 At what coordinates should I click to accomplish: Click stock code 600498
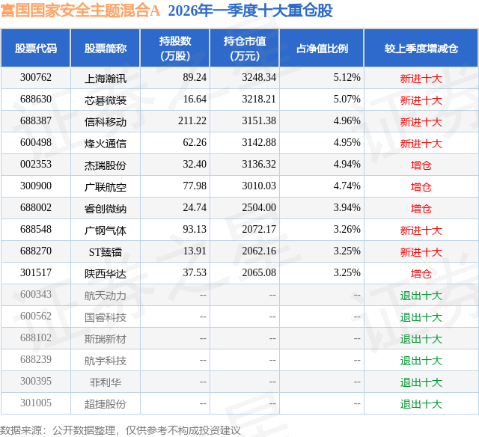tap(36, 143)
